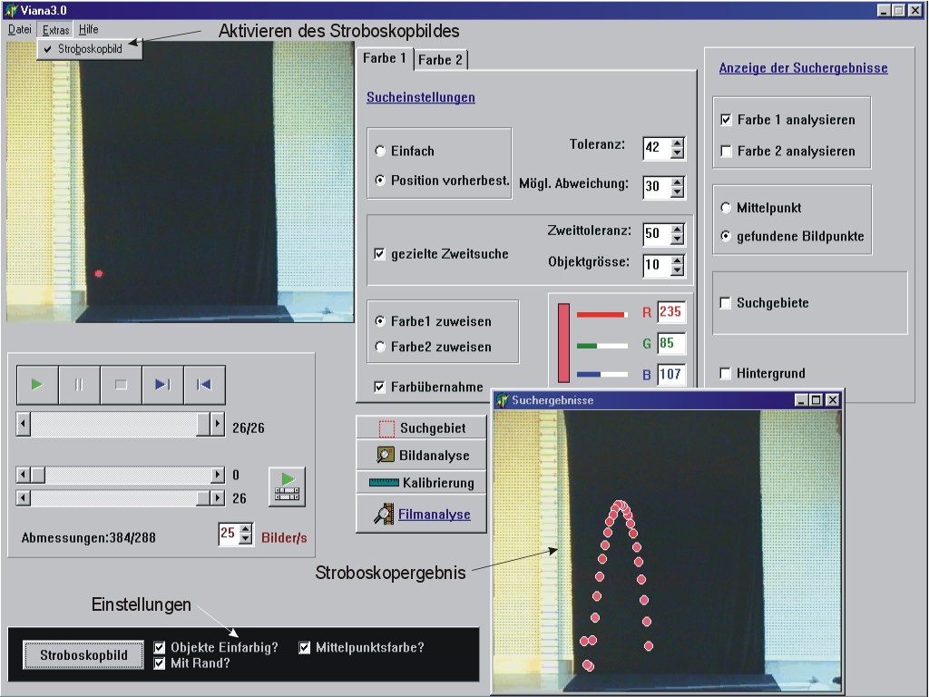The height and width of the screenshot is (697, 929).
Task: Open the Datei menu
Action: pos(19,30)
